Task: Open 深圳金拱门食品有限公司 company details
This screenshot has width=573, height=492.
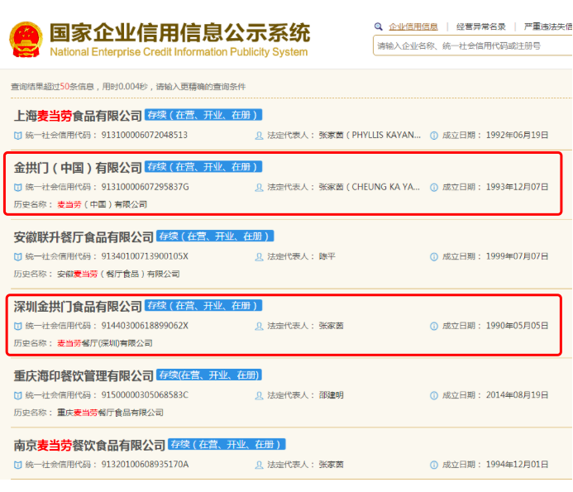Action: pyautogui.click(x=78, y=307)
